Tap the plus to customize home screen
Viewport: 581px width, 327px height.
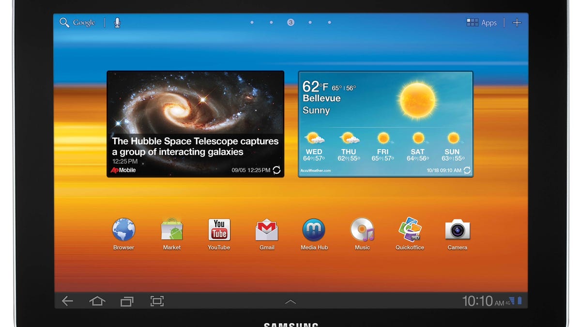517,23
